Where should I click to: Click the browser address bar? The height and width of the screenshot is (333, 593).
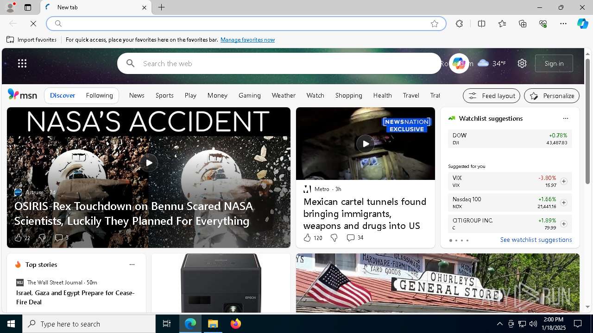tap(246, 24)
